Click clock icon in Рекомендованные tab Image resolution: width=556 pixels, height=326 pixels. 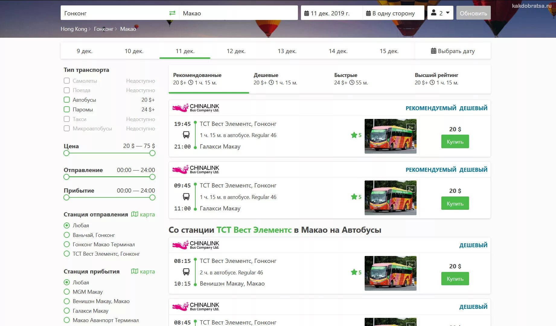[191, 82]
